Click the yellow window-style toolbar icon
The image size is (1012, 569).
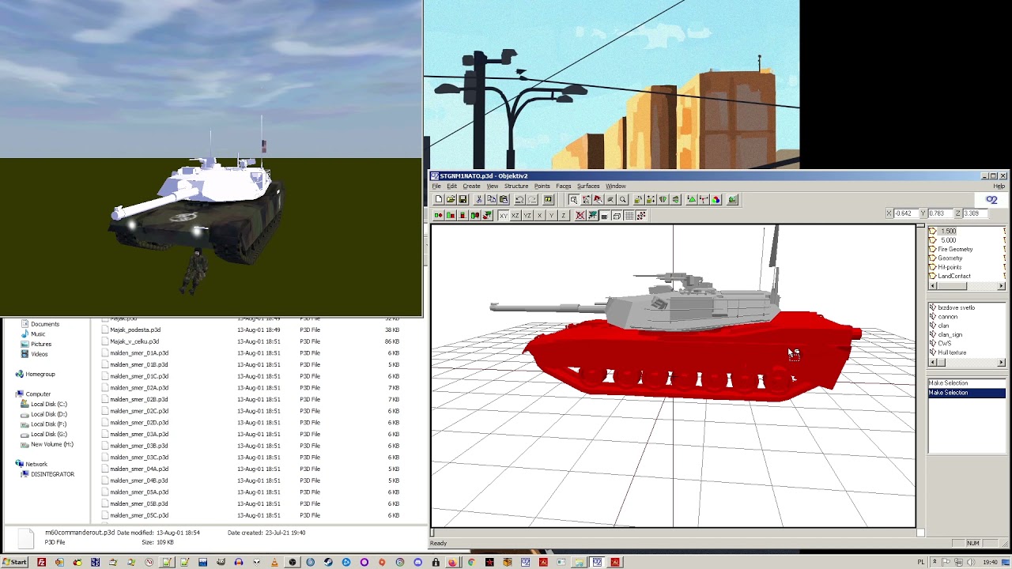(548, 200)
